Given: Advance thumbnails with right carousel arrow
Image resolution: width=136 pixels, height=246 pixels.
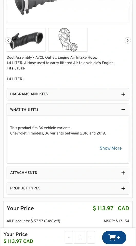Looking at the screenshot, I should [x=128, y=40].
